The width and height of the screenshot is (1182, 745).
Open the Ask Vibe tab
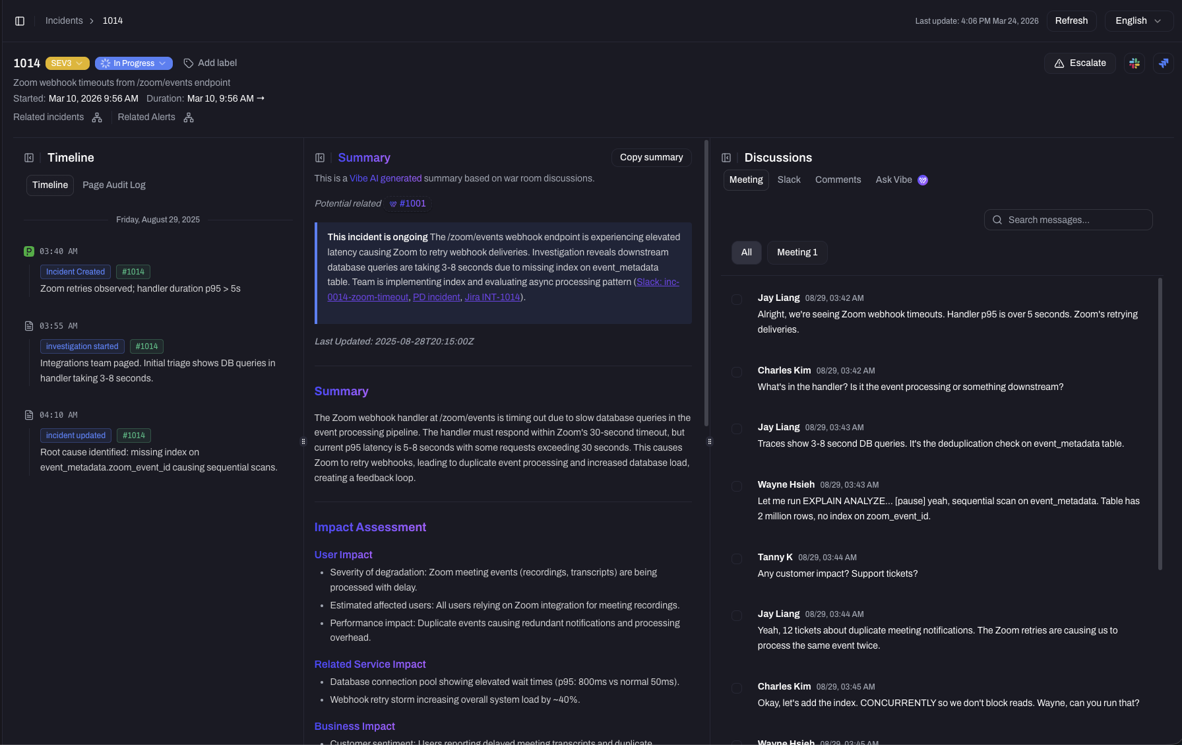click(x=902, y=180)
